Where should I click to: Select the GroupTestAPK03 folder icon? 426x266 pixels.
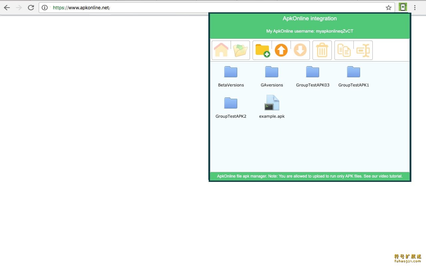click(x=313, y=71)
